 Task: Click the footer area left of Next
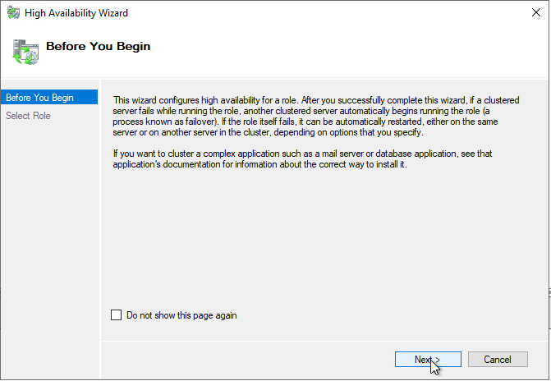click(x=246, y=360)
